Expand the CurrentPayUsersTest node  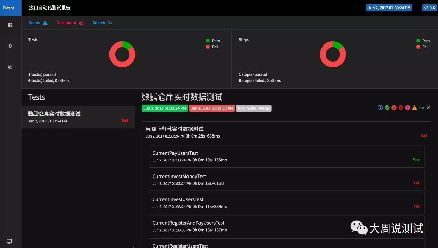286,156
